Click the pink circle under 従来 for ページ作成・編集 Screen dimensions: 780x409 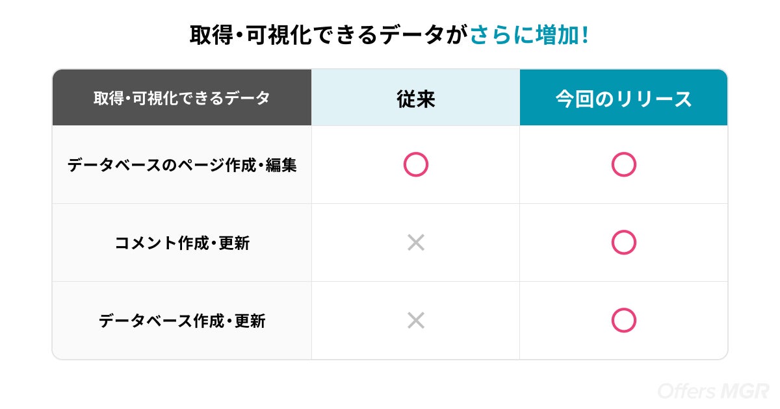tap(416, 164)
